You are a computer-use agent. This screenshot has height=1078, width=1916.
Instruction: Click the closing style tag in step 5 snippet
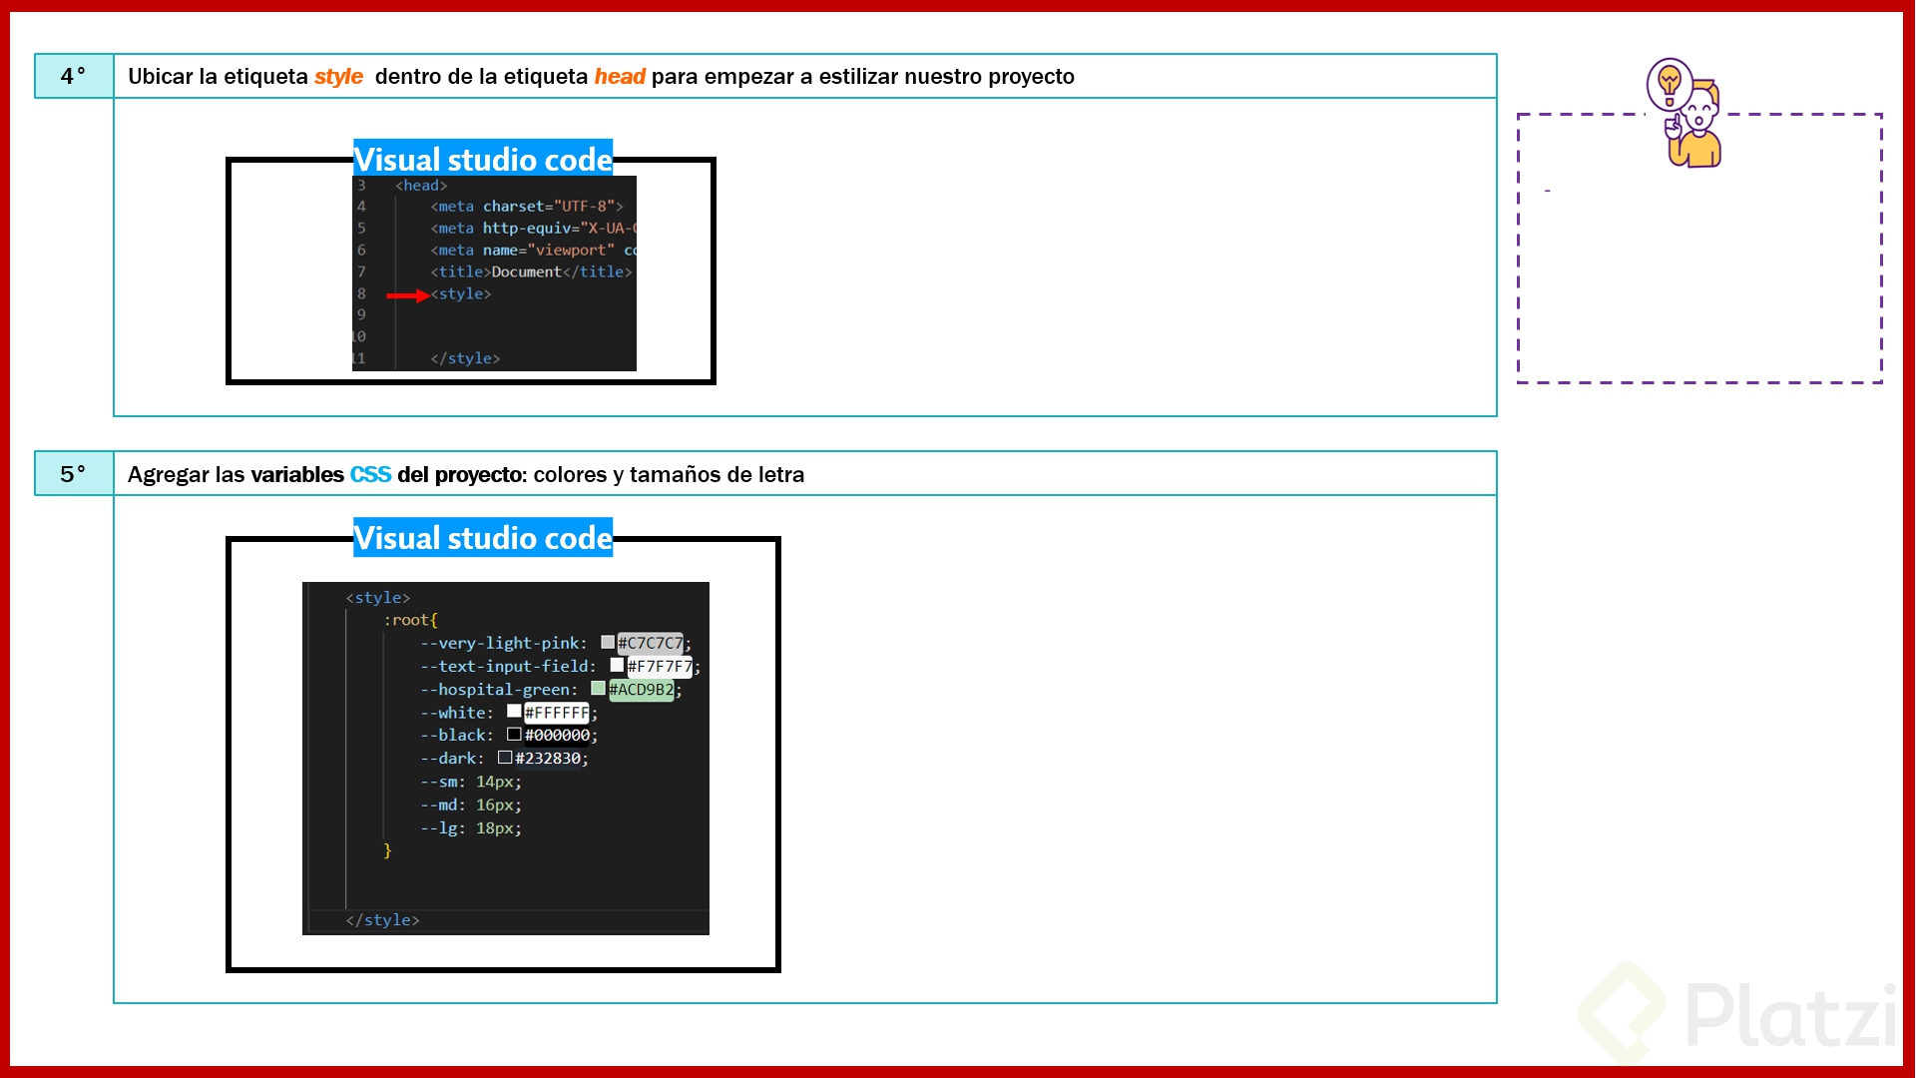[x=383, y=919]
